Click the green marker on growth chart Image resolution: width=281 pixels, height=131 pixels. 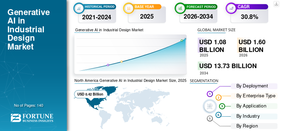pyautogui.click(x=182, y=40)
